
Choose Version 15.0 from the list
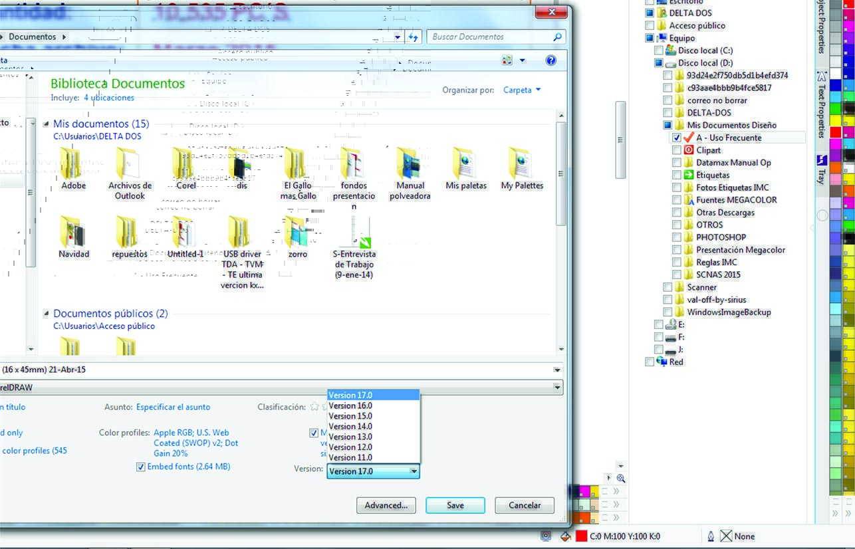tap(373, 416)
